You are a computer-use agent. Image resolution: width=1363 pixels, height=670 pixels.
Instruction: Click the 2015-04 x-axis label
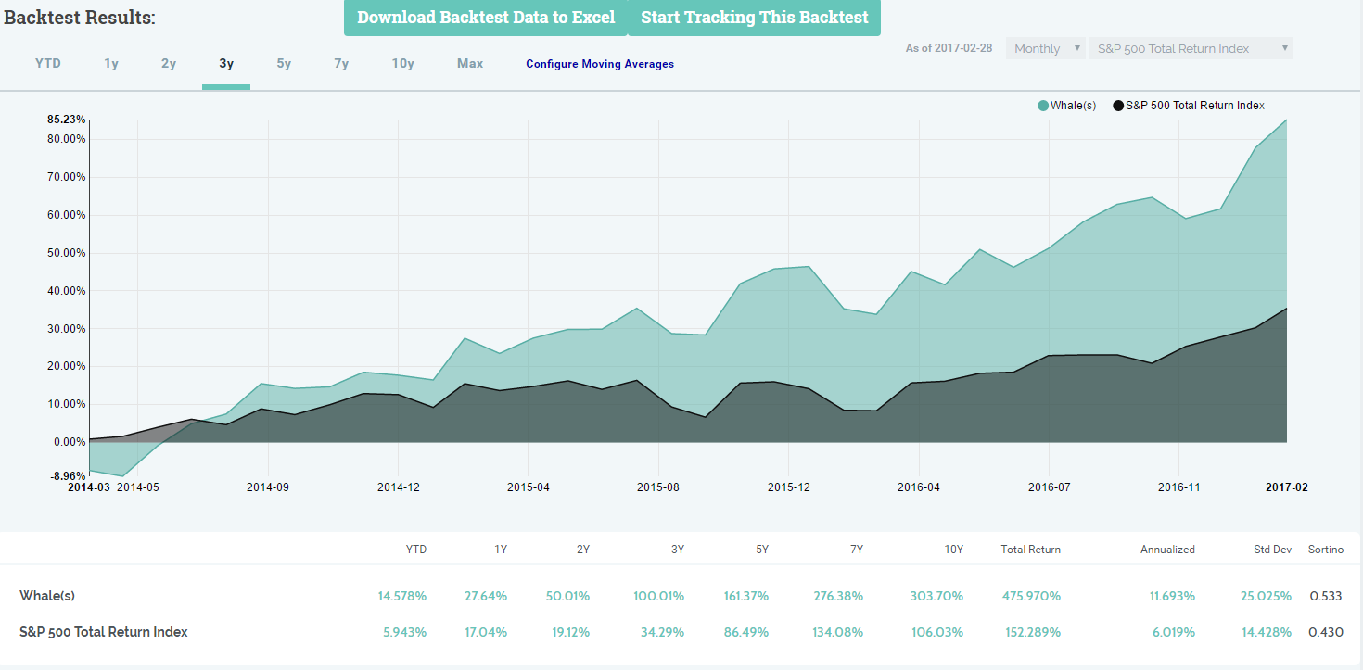point(528,487)
